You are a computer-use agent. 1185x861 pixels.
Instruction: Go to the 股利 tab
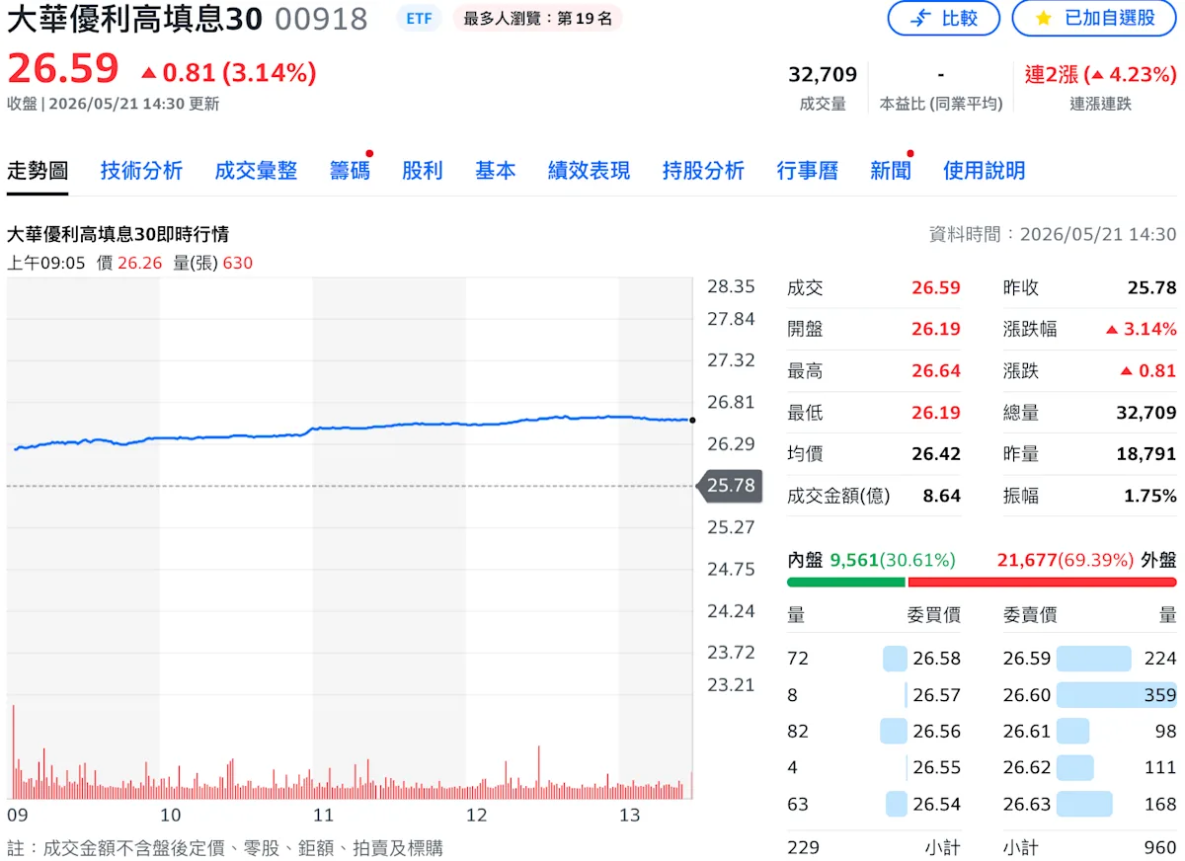click(423, 171)
